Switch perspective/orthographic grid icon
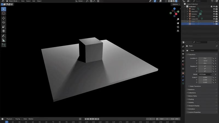Screen dimensions: 219x123 [178, 31]
